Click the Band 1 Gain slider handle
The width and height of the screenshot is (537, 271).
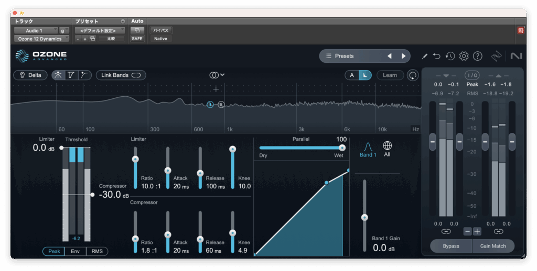(x=364, y=217)
